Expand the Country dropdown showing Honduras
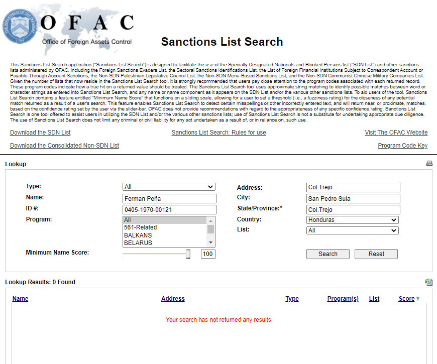This screenshot has width=437, height=364. pos(352,220)
